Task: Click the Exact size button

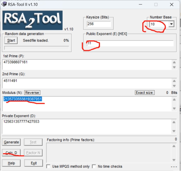Action: (145, 93)
